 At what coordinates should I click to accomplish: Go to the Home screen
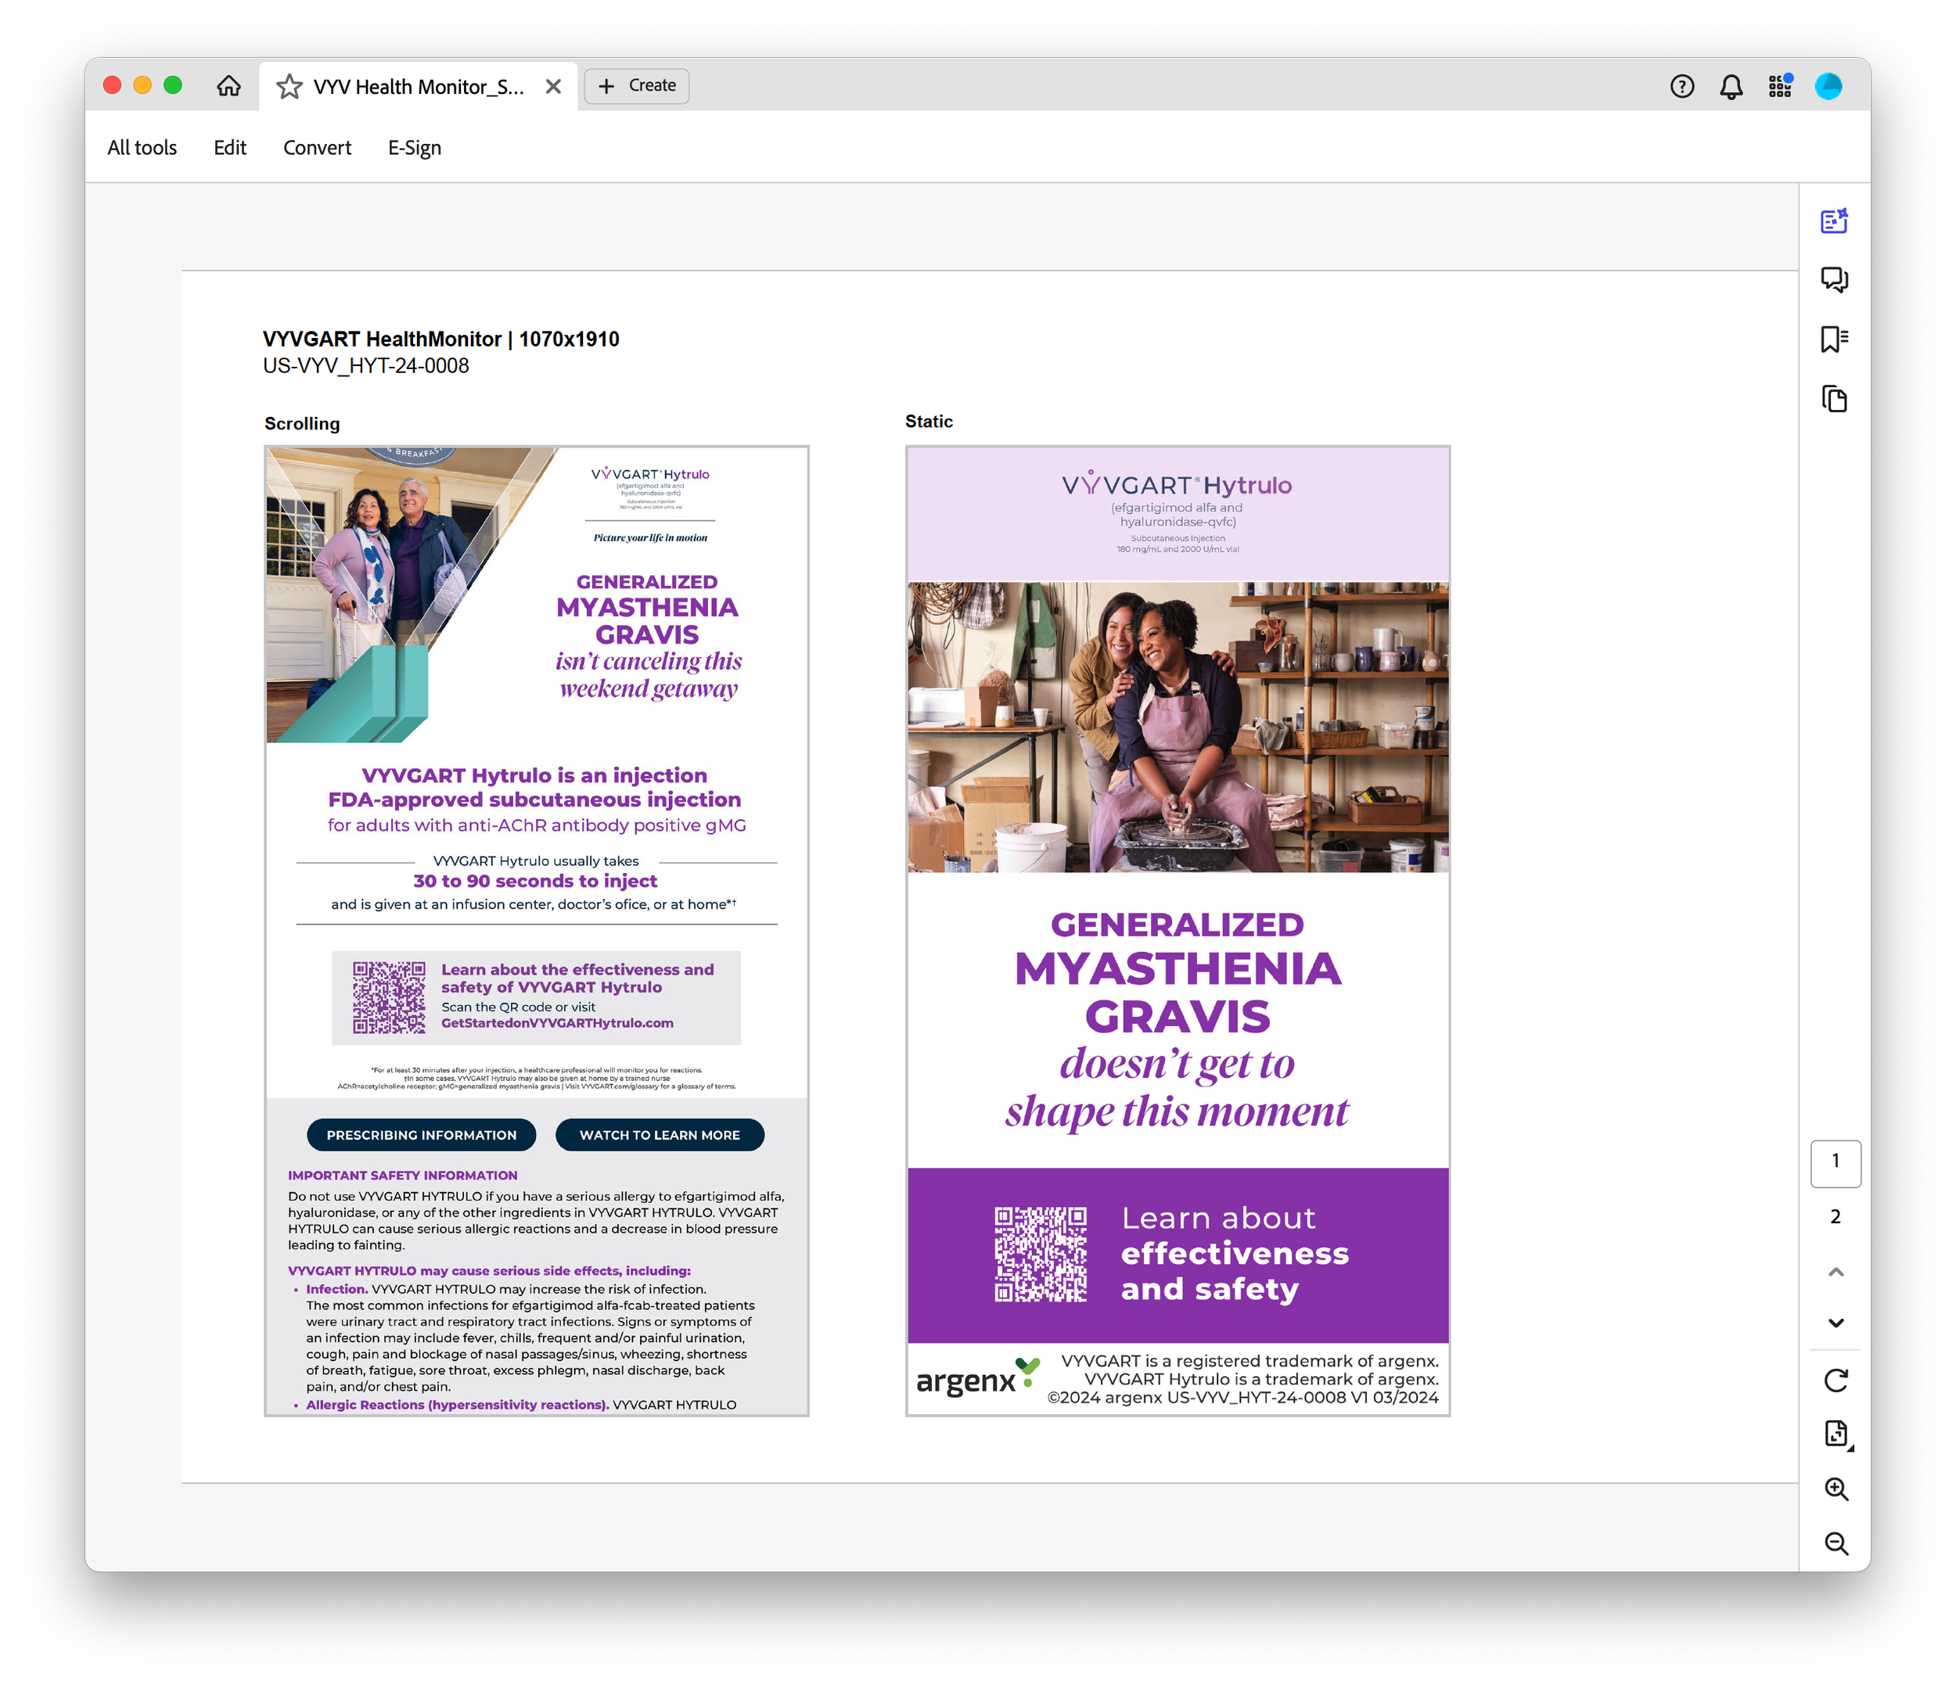[x=228, y=86]
